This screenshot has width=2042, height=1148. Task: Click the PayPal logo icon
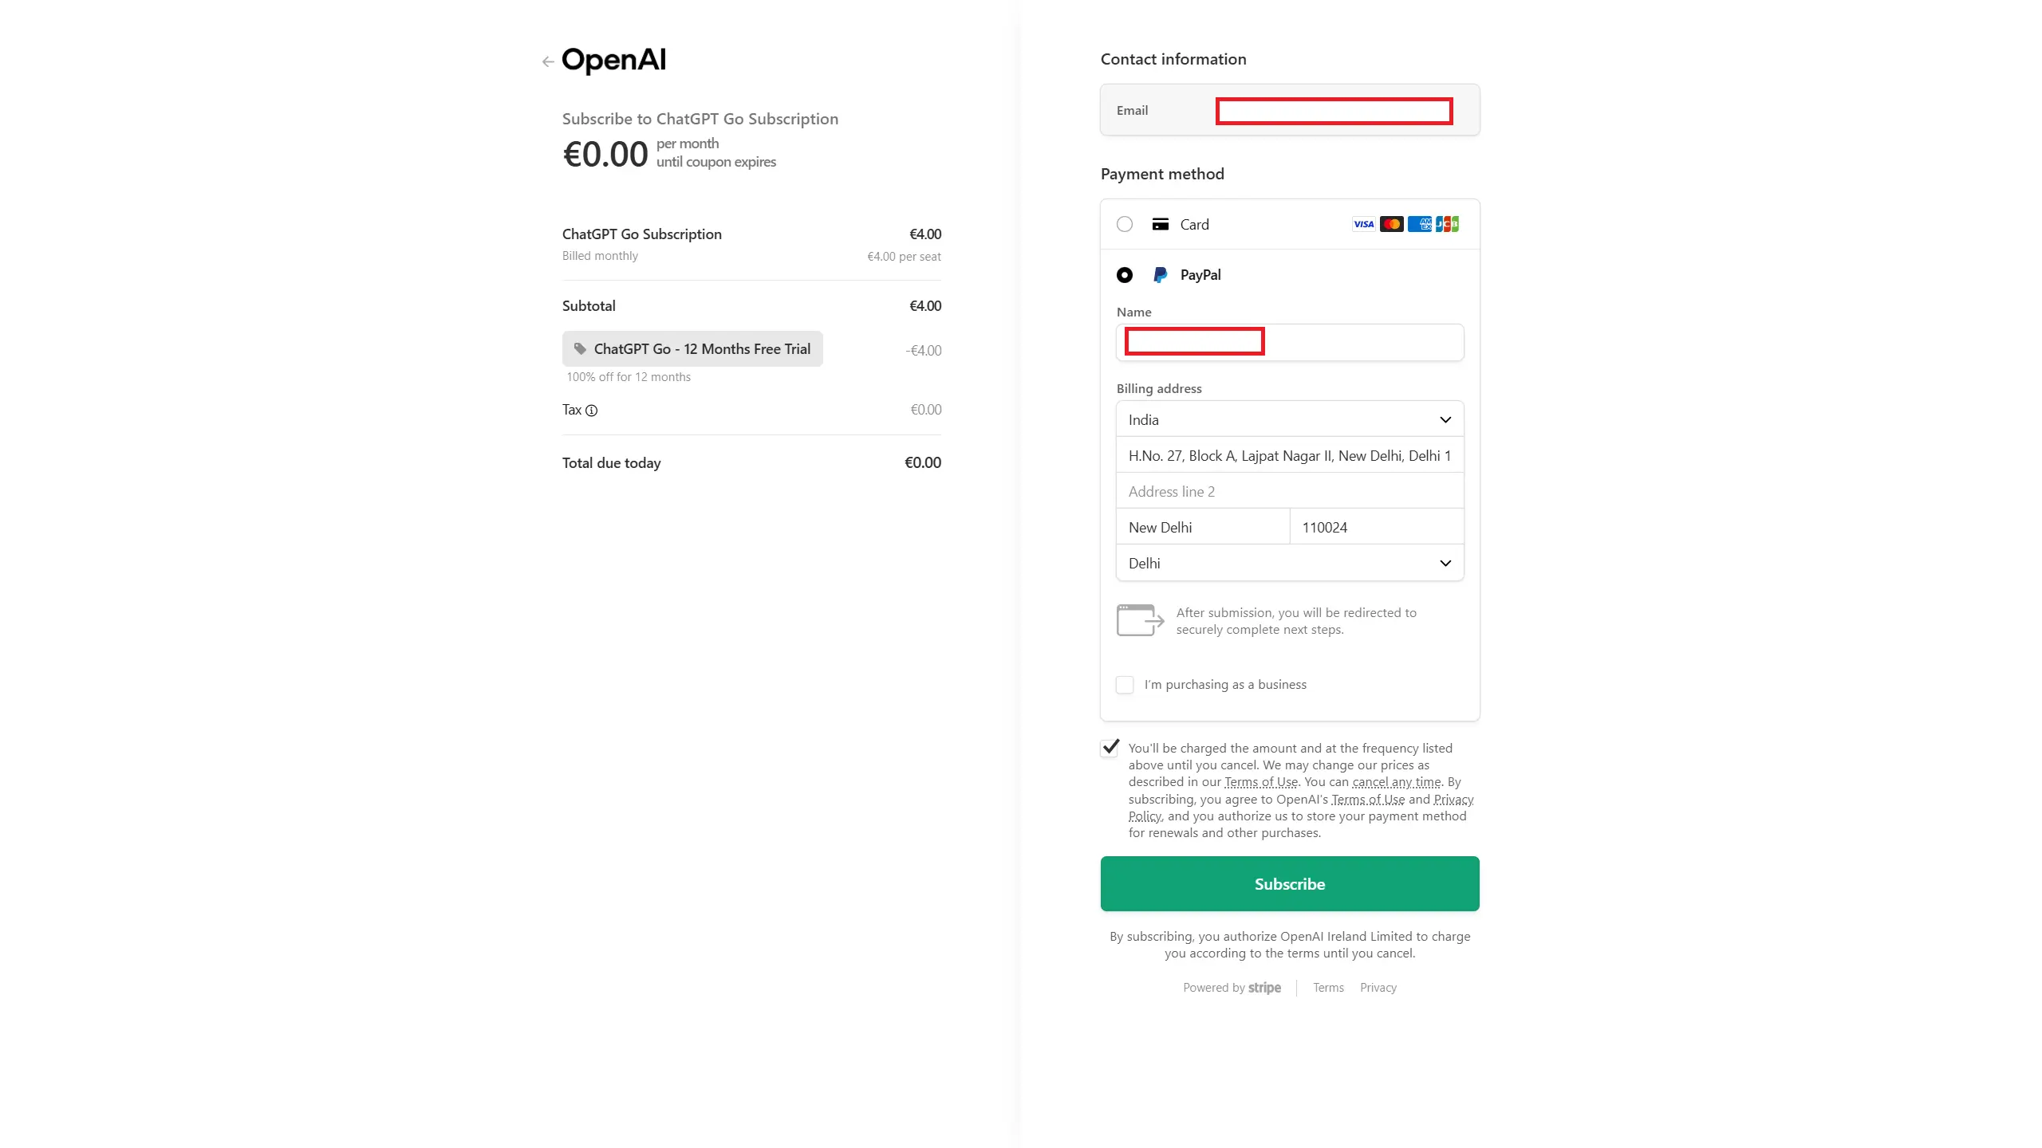point(1161,275)
